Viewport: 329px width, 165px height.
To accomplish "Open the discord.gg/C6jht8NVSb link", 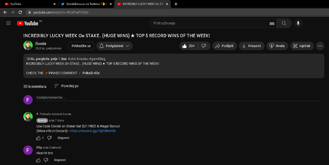I will 93,131.
